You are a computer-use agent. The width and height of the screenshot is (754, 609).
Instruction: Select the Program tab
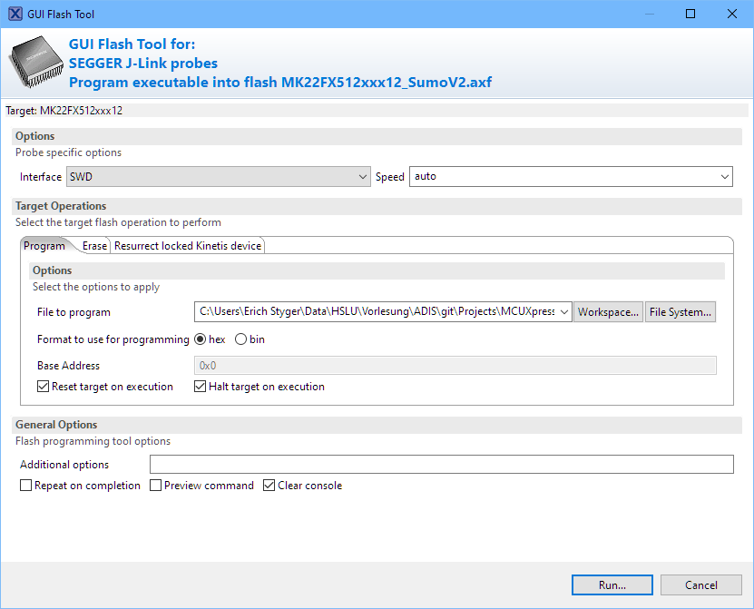pyautogui.click(x=44, y=246)
